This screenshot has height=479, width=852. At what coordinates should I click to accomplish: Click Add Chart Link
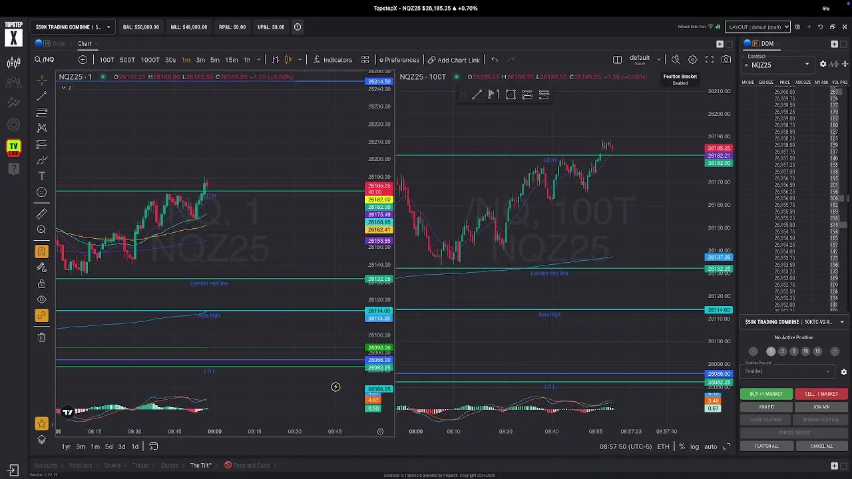click(x=454, y=60)
